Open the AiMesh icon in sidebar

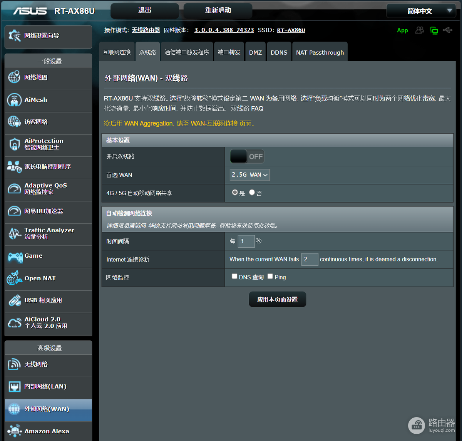pos(14,100)
